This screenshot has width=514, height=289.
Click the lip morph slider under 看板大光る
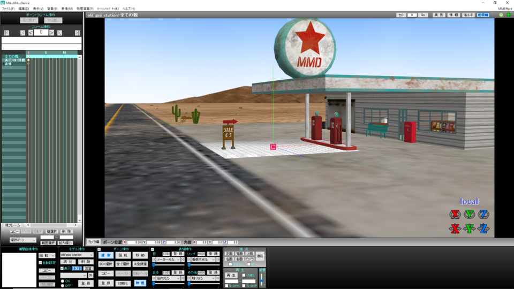(x=203, y=265)
